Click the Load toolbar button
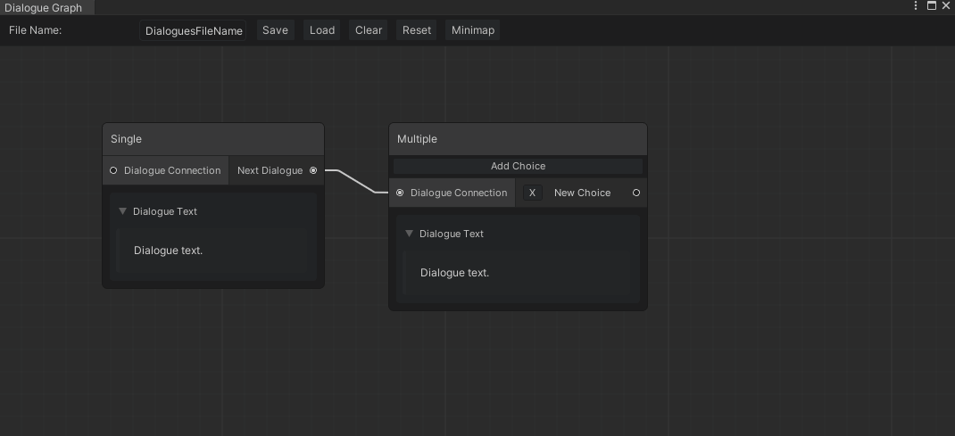Image resolution: width=955 pixels, height=436 pixels. pyautogui.click(x=322, y=30)
